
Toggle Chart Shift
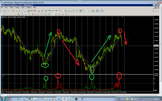coord(89,11)
